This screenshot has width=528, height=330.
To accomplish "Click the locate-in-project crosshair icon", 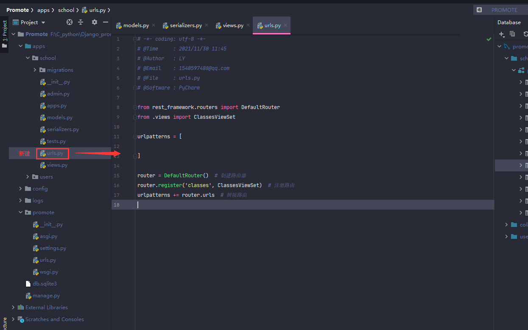I will coord(70,22).
